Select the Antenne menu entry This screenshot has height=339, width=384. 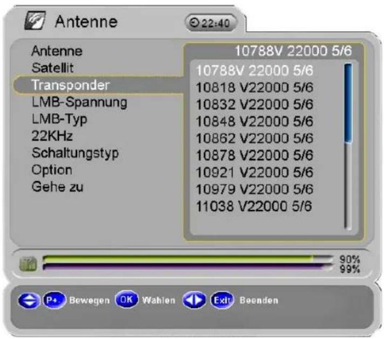(x=57, y=51)
